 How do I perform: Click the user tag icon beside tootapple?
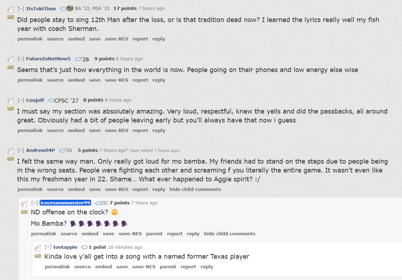pyautogui.click(x=84, y=247)
